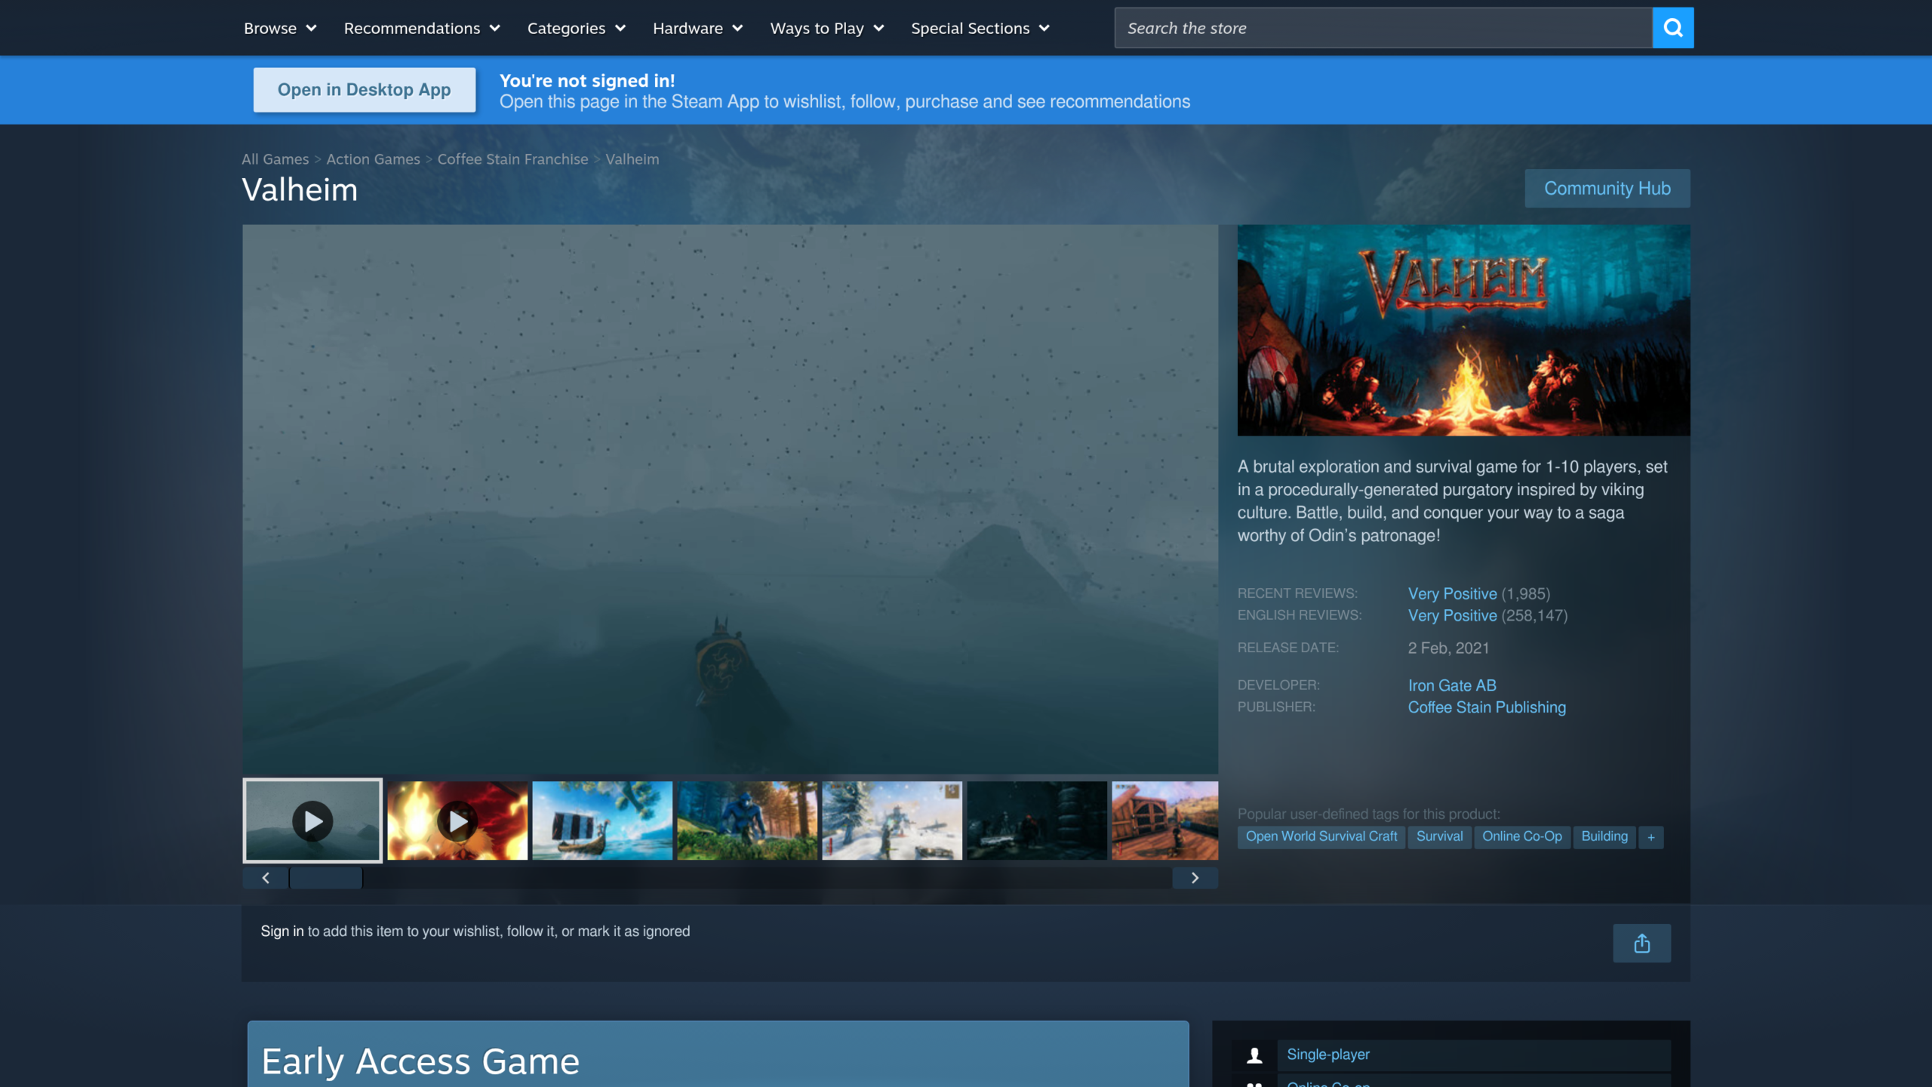Select the Online Co-Op tag

[x=1522, y=836]
